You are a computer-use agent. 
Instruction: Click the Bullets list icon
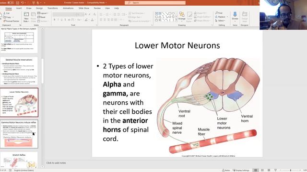pyautogui.click(x=101, y=14)
